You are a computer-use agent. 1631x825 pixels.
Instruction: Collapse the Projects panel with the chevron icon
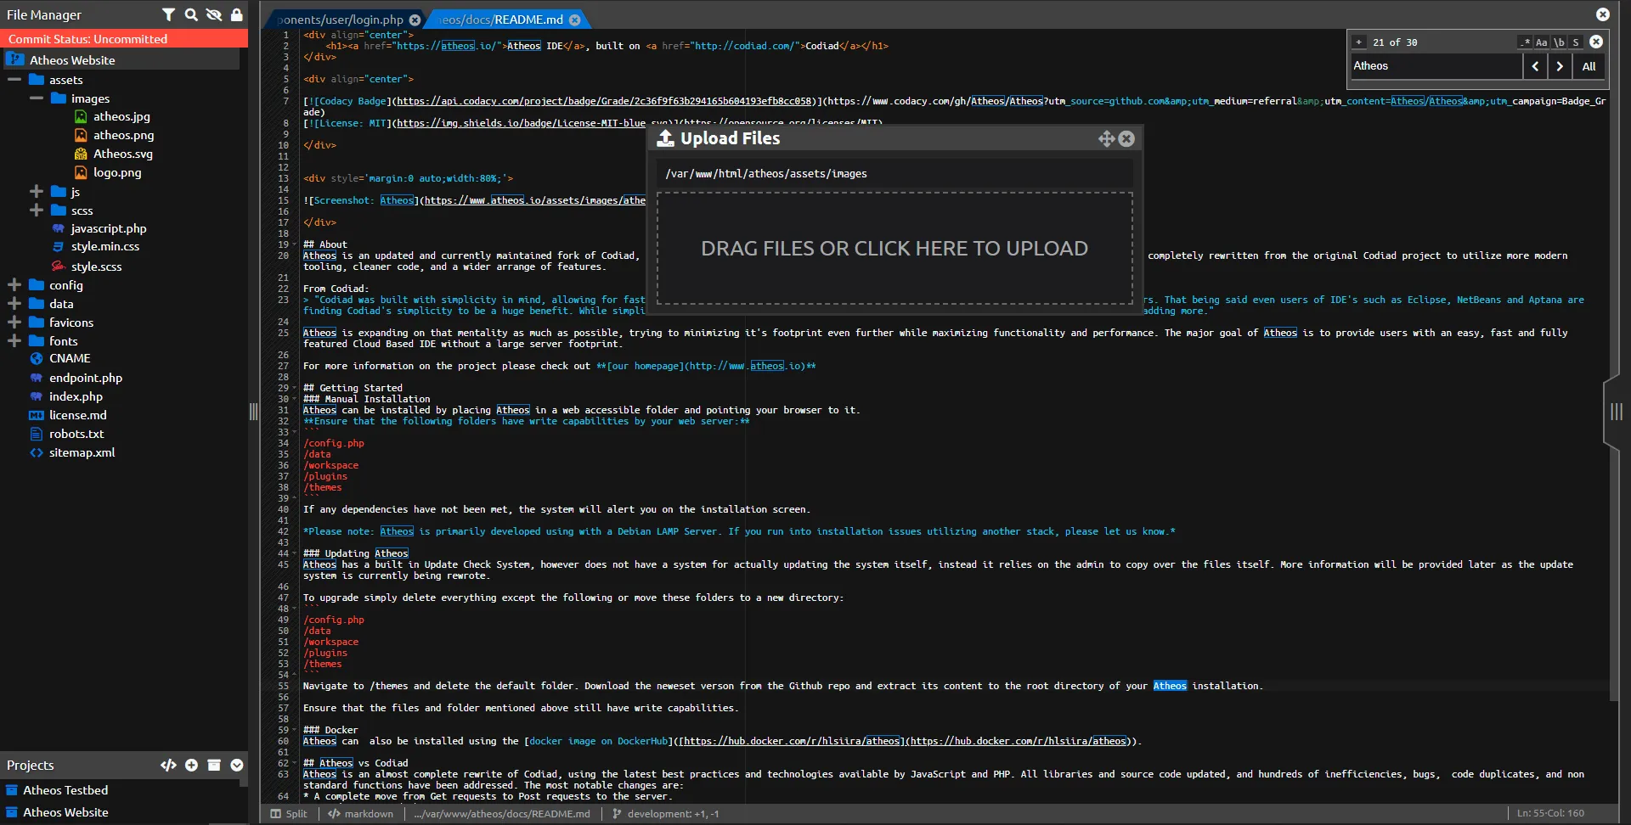[236, 765]
